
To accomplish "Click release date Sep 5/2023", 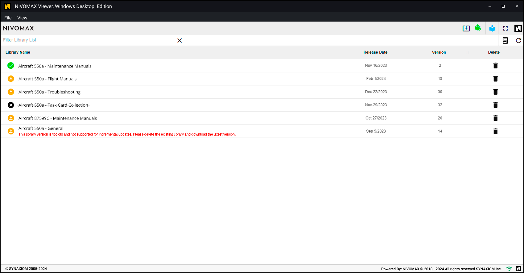I will [x=376, y=131].
